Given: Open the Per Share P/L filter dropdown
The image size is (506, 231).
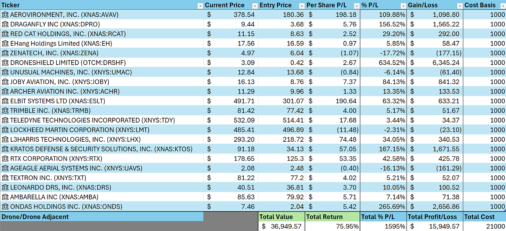Looking at the screenshot, I should pos(357,6).
